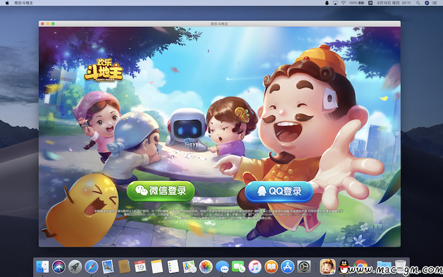Image resolution: width=443 pixels, height=277 pixels.
Task: Open iTunes music icon in the Dock
Action: 255,266
